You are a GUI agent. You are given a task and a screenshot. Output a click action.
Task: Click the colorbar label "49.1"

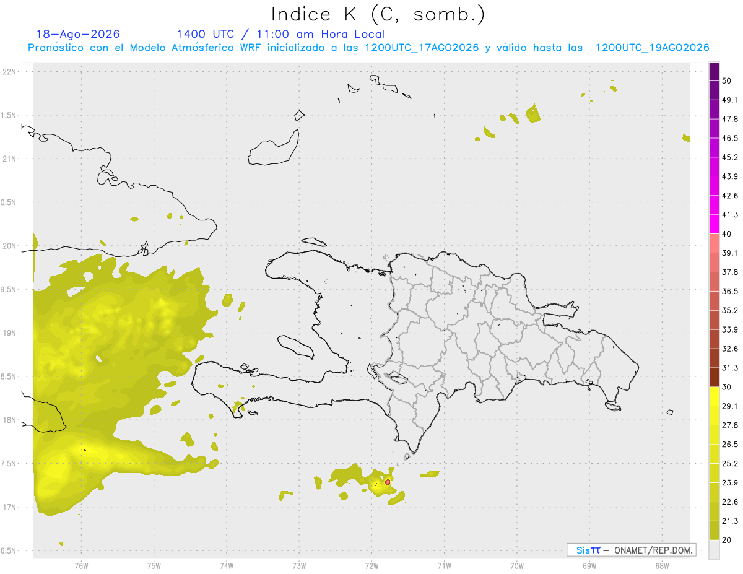pyautogui.click(x=730, y=100)
